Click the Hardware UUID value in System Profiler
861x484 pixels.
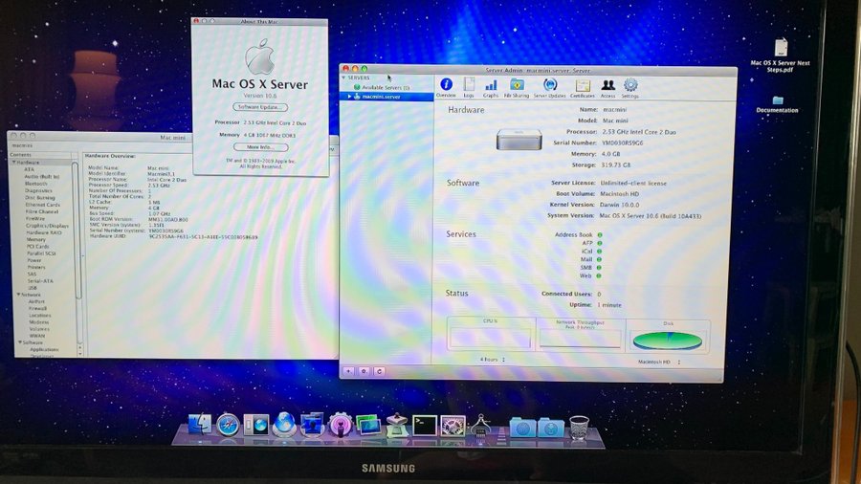[x=203, y=237]
